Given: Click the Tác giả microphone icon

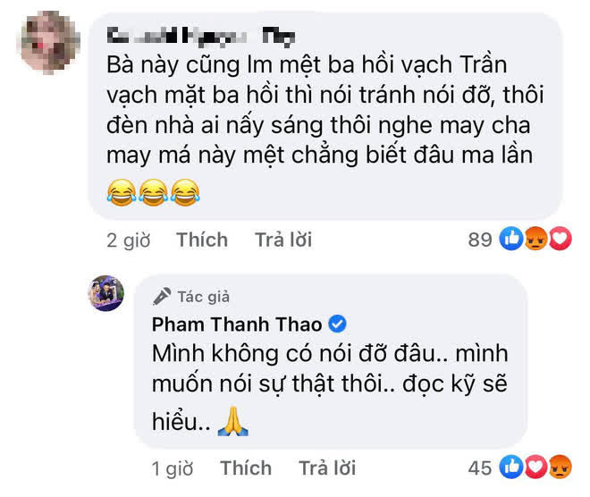Looking at the screenshot, I should click(x=162, y=297).
